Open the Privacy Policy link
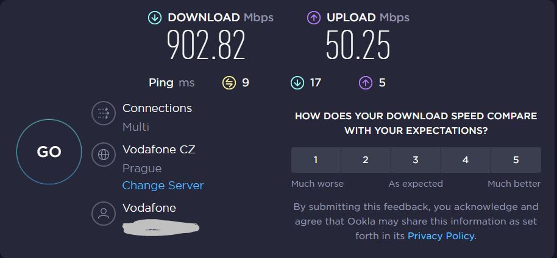The image size is (557, 258). coord(441,236)
